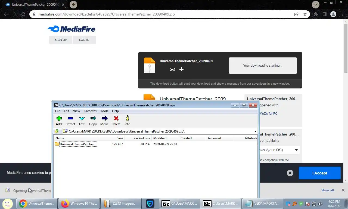Sort the list by Size column

[x=111, y=138]
